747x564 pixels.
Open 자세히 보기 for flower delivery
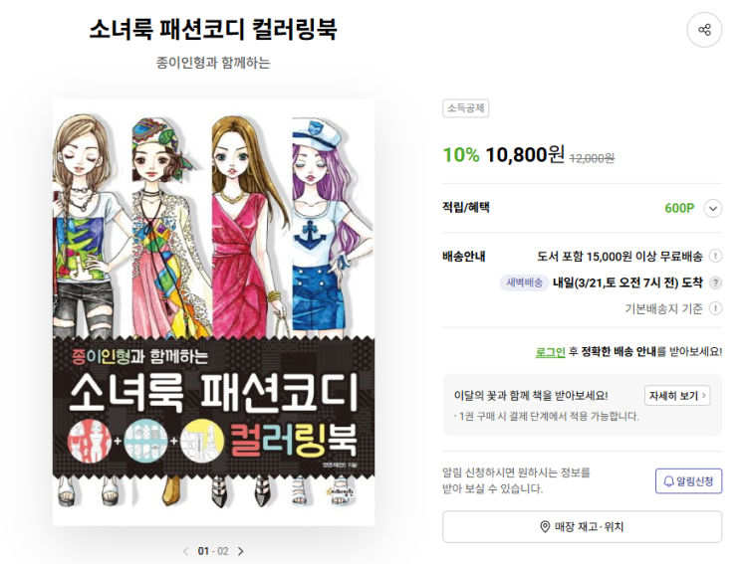click(677, 396)
